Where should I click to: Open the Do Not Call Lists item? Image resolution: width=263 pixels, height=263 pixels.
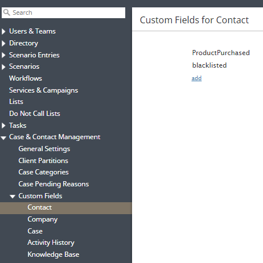click(x=35, y=114)
